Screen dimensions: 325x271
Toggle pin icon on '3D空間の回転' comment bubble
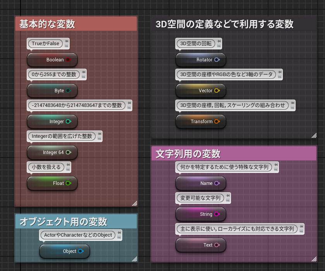[x=219, y=41]
